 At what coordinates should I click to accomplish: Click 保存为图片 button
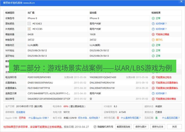[141, 127]
